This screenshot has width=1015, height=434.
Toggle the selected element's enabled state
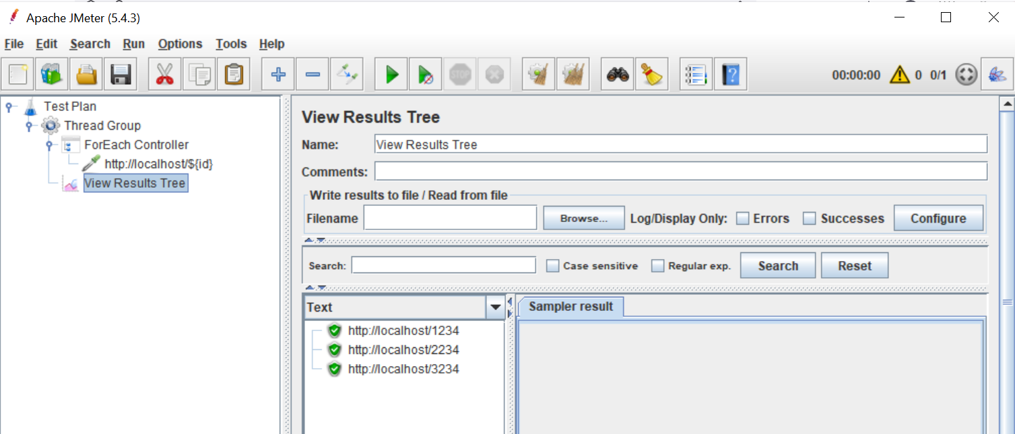(x=347, y=74)
